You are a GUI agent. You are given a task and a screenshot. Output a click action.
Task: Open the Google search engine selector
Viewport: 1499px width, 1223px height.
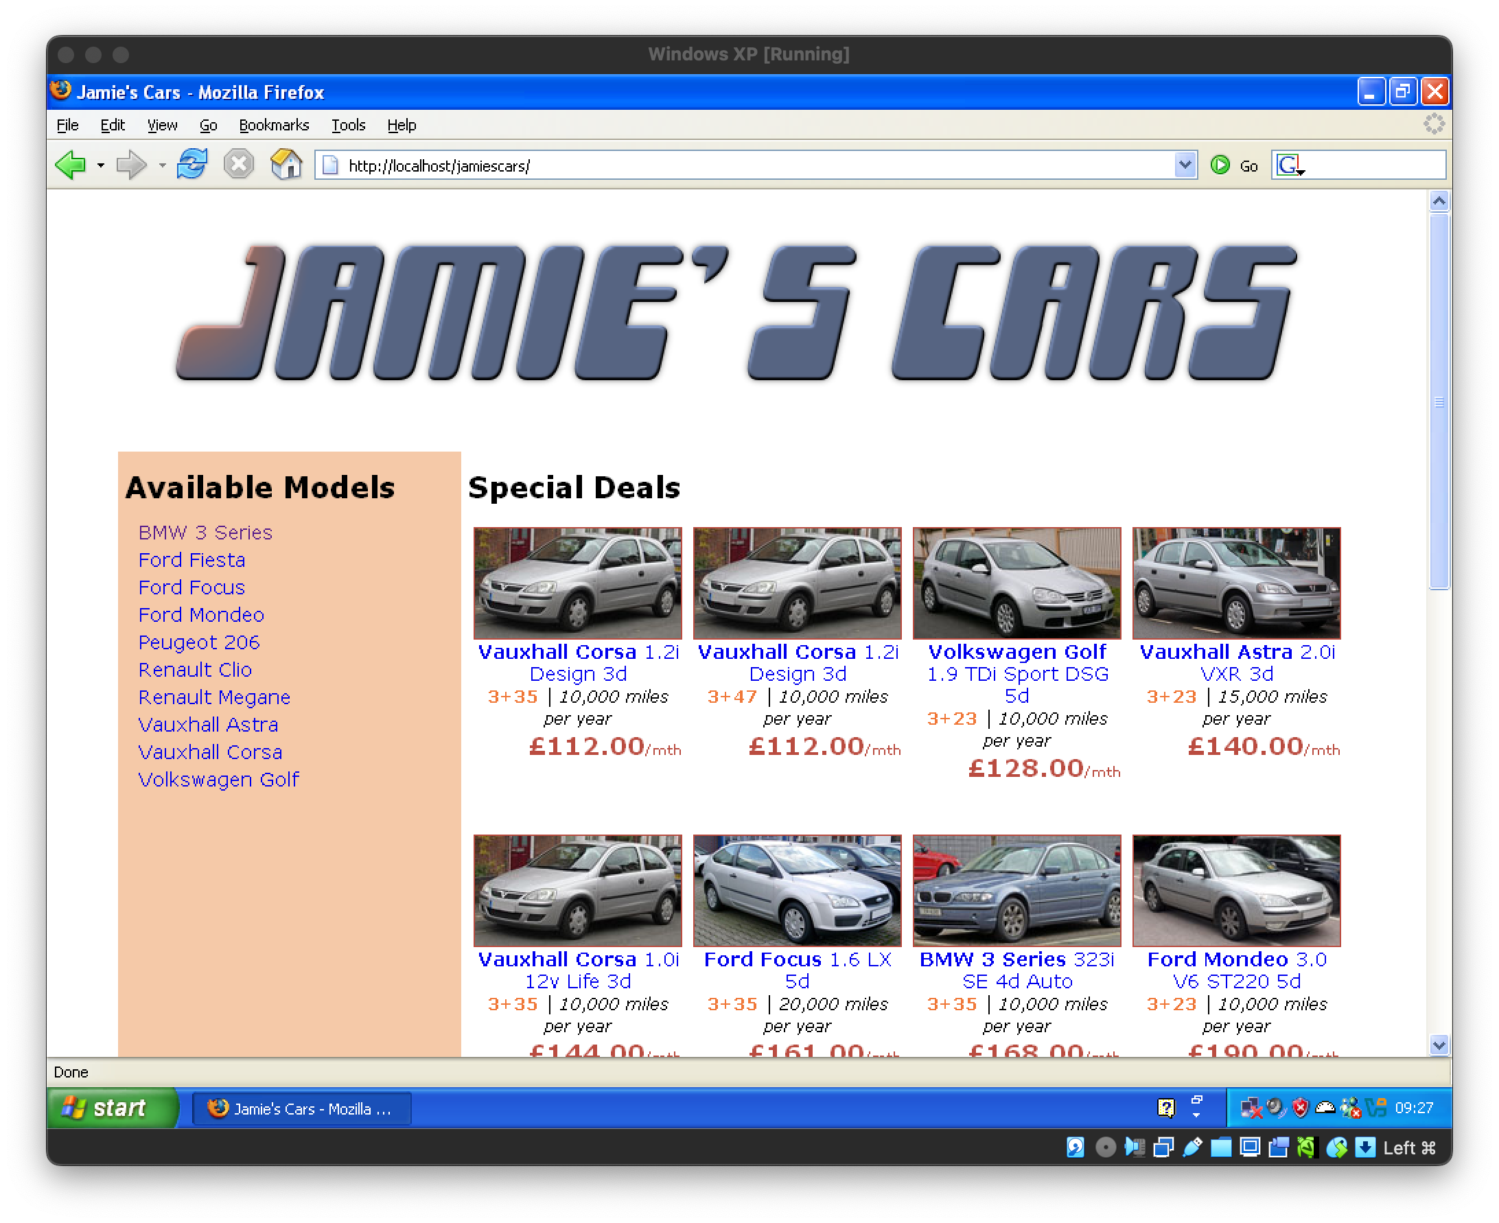point(1290,165)
